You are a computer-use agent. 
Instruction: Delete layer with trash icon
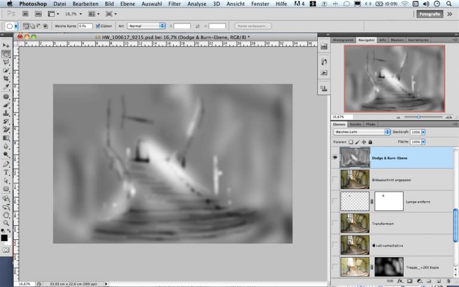click(x=448, y=281)
